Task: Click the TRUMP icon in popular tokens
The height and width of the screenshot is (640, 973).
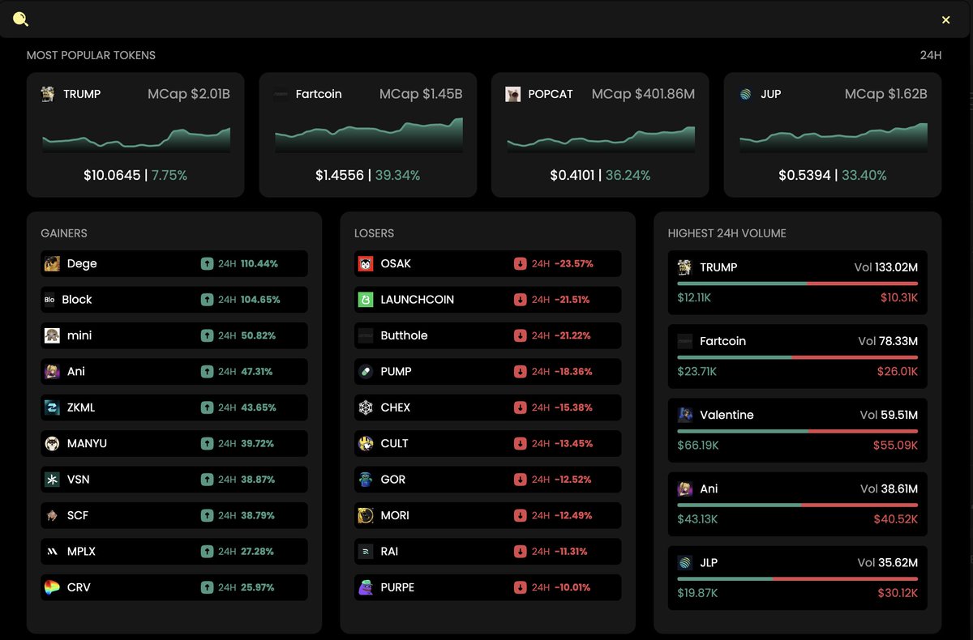Action: (48, 94)
